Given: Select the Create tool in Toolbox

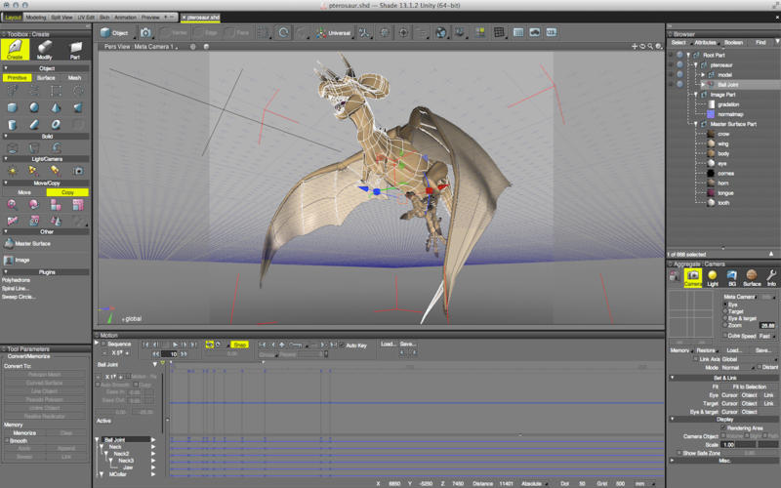Looking at the screenshot, I should [x=16, y=48].
